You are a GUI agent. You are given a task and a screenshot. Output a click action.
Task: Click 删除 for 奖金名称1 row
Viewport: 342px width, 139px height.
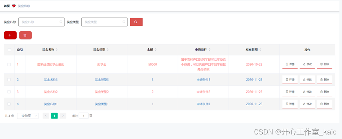tap(324, 104)
